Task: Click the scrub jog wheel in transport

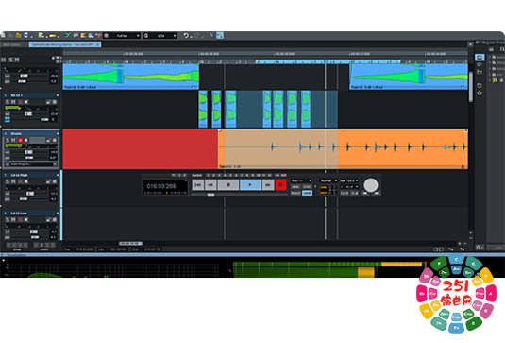Action: click(371, 185)
